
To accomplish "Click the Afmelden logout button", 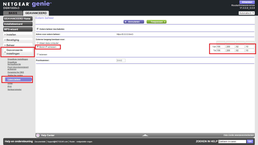I will tap(247, 2).
